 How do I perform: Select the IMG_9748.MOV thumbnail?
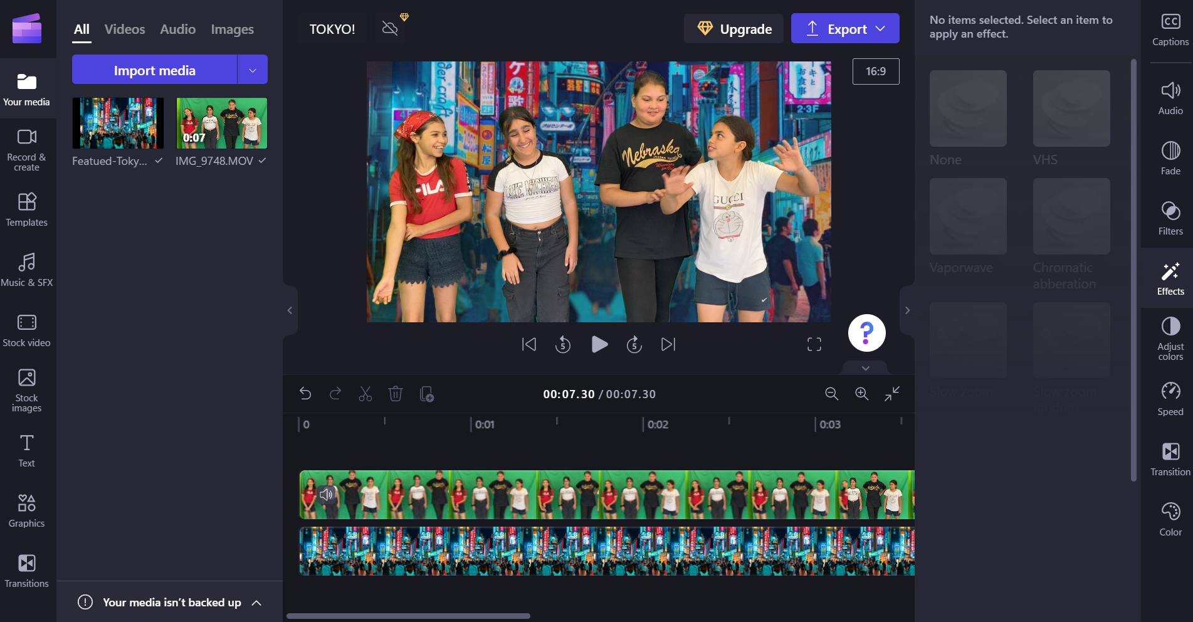[x=221, y=124]
